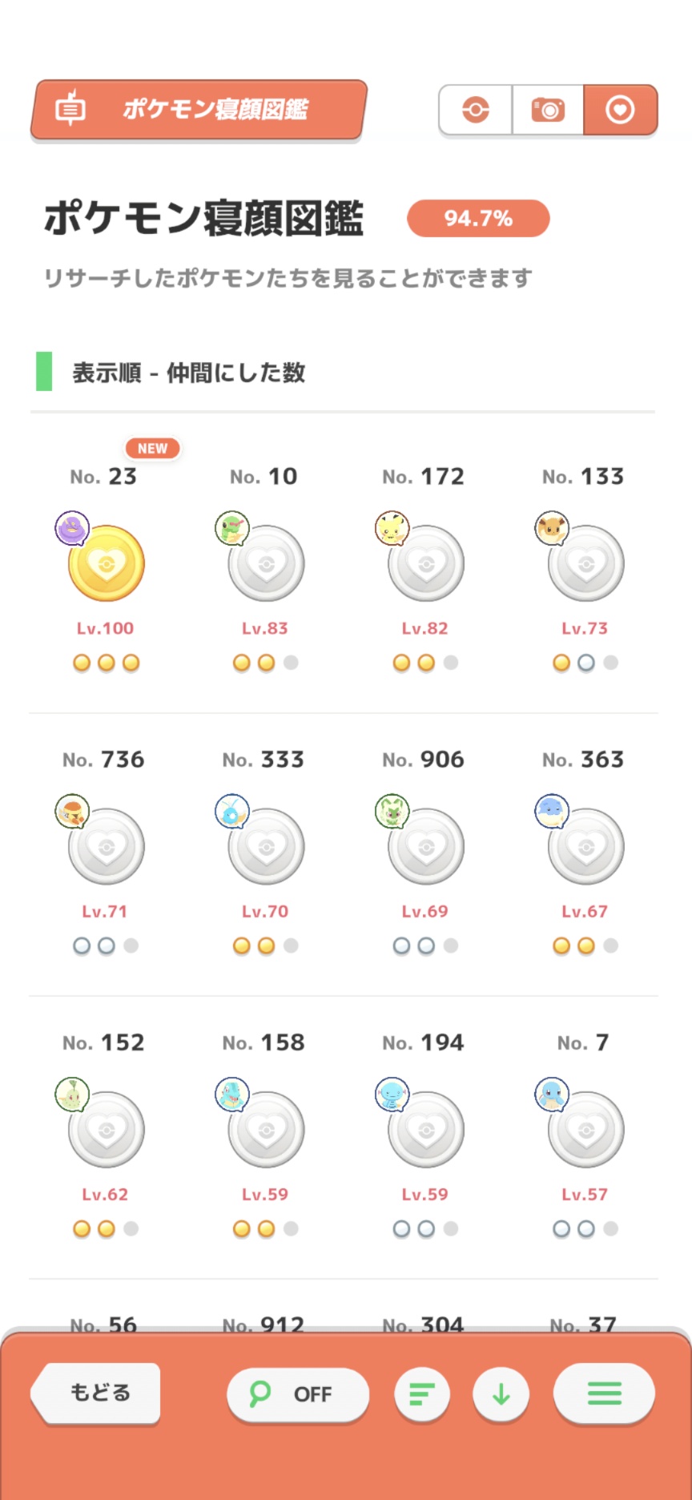Toggle the sort order arrow

click(x=501, y=1395)
